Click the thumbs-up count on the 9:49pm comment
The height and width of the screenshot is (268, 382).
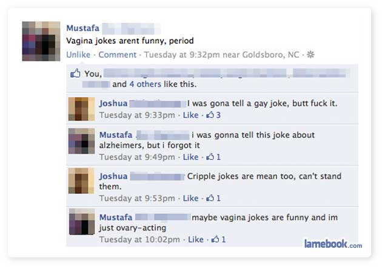[213, 157]
